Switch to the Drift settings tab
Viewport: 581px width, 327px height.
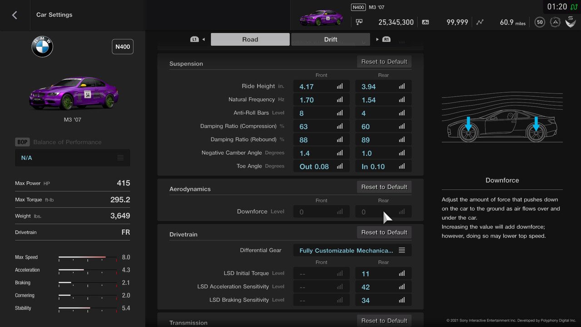coord(330,40)
